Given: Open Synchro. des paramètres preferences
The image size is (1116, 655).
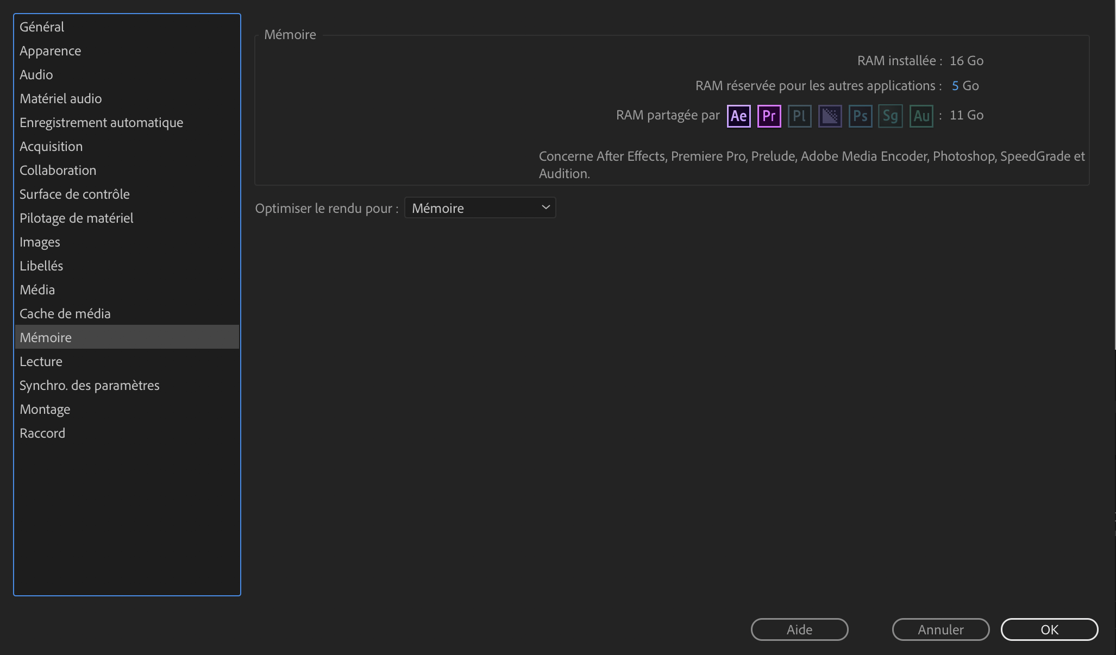Looking at the screenshot, I should coord(127,385).
